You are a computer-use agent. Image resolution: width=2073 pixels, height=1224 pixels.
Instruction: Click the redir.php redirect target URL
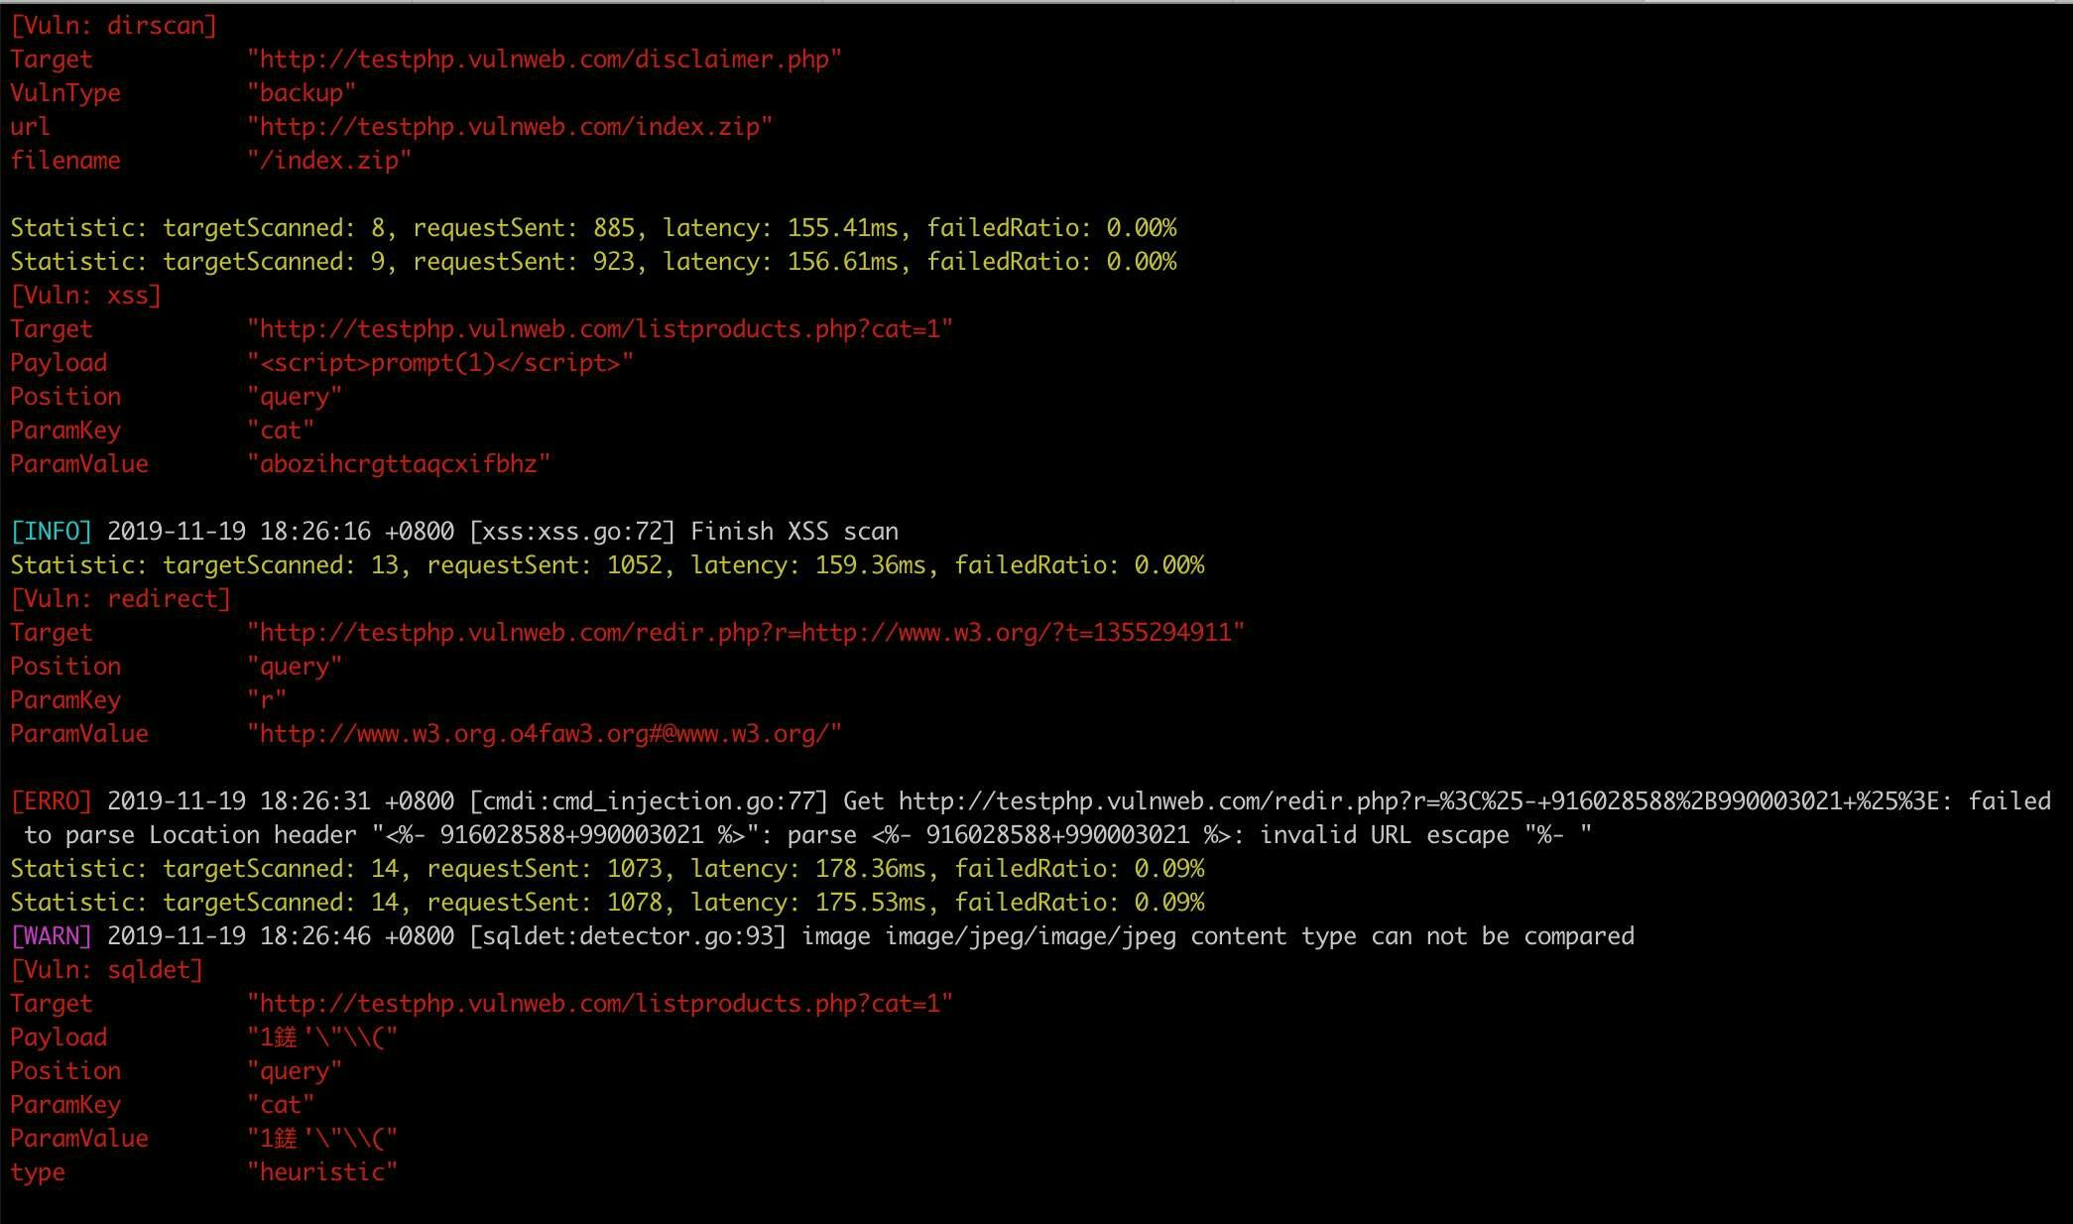745,633
